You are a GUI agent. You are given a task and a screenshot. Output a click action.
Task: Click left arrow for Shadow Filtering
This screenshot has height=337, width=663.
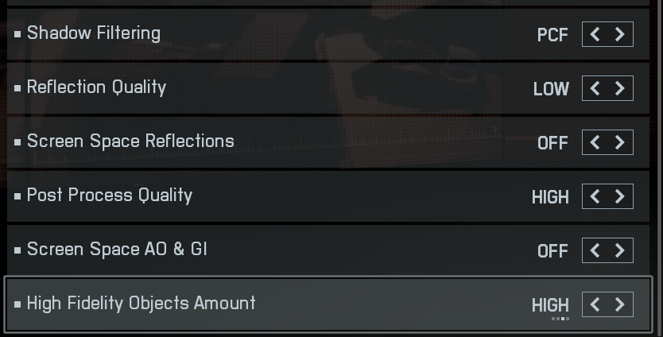[x=595, y=34]
